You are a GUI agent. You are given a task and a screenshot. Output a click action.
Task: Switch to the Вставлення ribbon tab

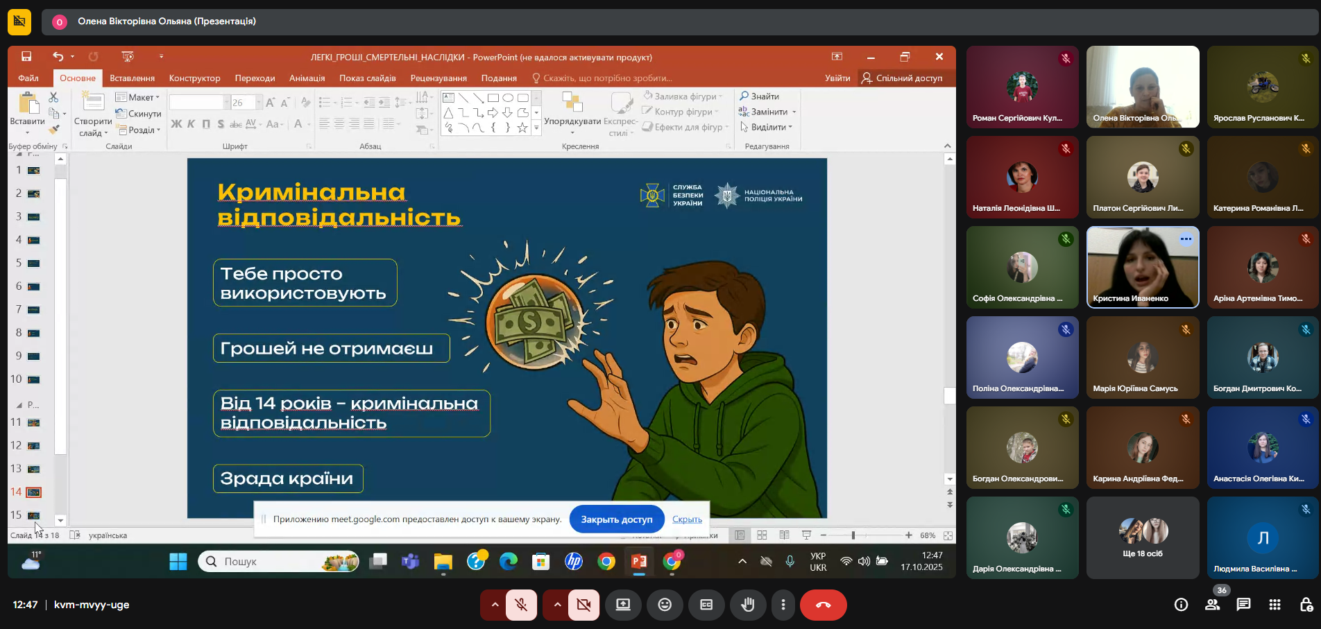(x=132, y=78)
